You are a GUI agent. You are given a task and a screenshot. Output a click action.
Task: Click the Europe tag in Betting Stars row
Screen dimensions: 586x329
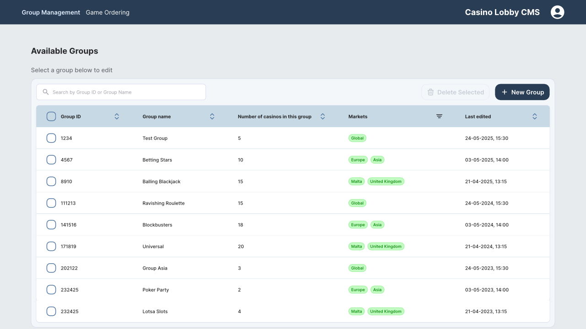coord(358,160)
